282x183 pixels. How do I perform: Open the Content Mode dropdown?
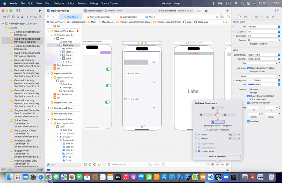264,55
